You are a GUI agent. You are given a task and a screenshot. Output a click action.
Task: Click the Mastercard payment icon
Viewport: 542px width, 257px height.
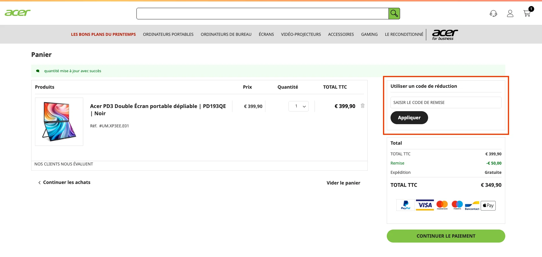click(x=442, y=205)
